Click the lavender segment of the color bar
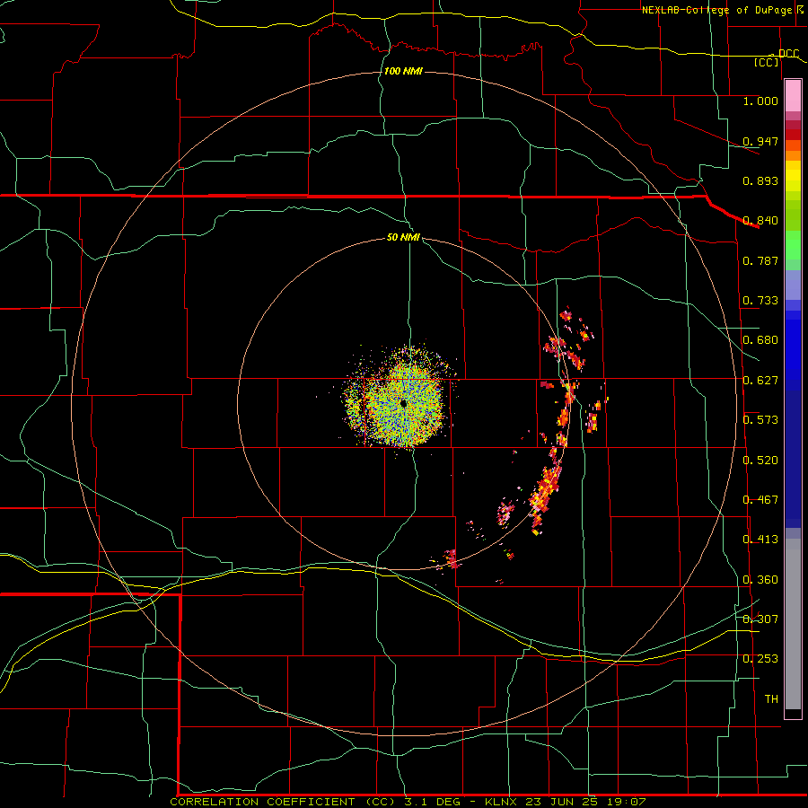Image resolution: width=808 pixels, height=808 pixels. 793,285
